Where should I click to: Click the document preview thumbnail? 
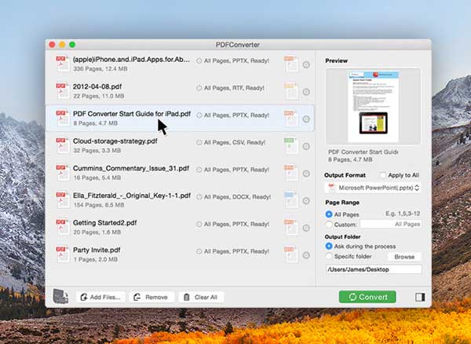(373, 106)
